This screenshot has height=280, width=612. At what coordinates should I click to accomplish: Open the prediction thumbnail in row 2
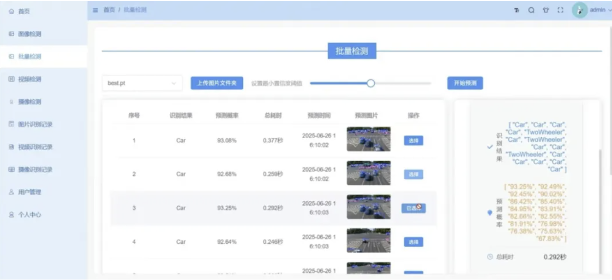[369, 173]
